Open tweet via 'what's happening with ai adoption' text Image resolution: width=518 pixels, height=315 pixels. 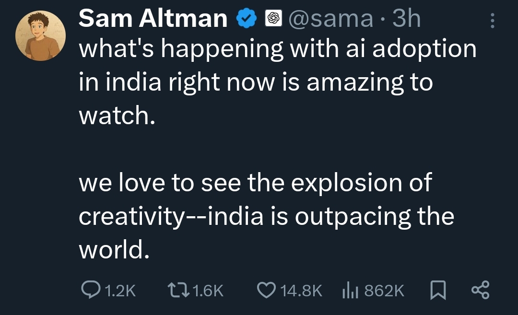tap(277, 50)
